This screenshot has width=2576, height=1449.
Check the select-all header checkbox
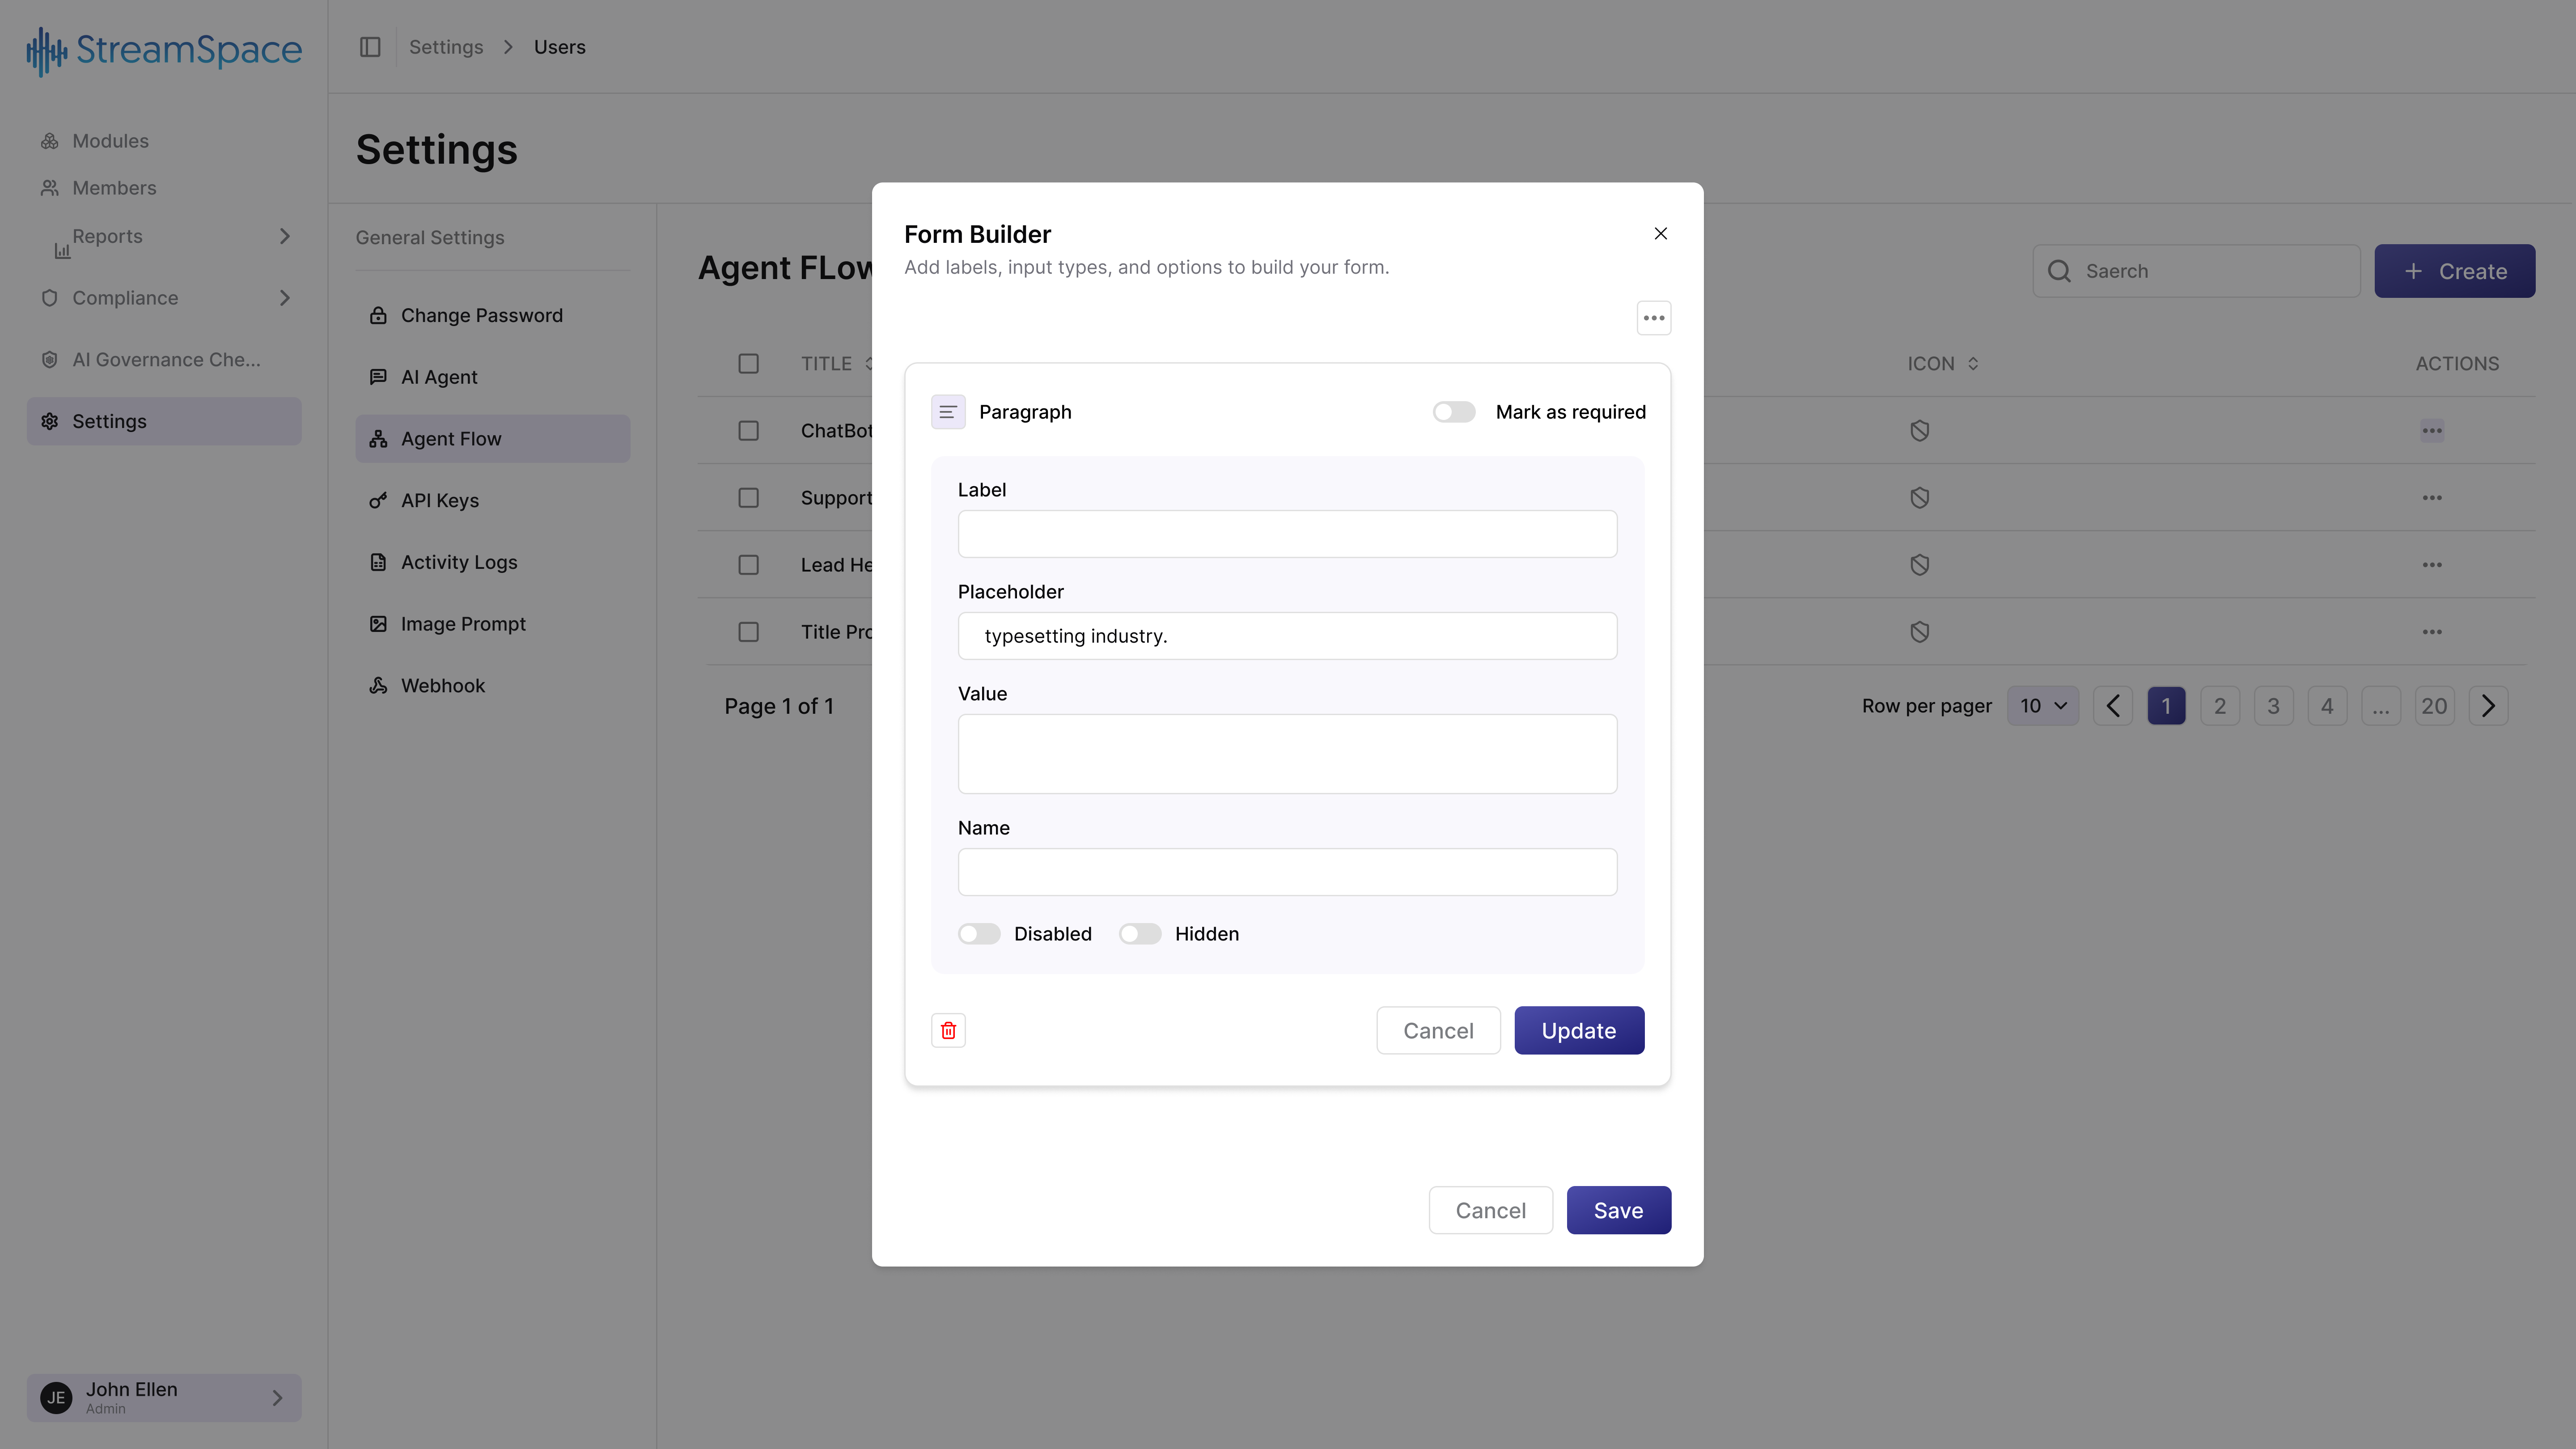point(748,364)
